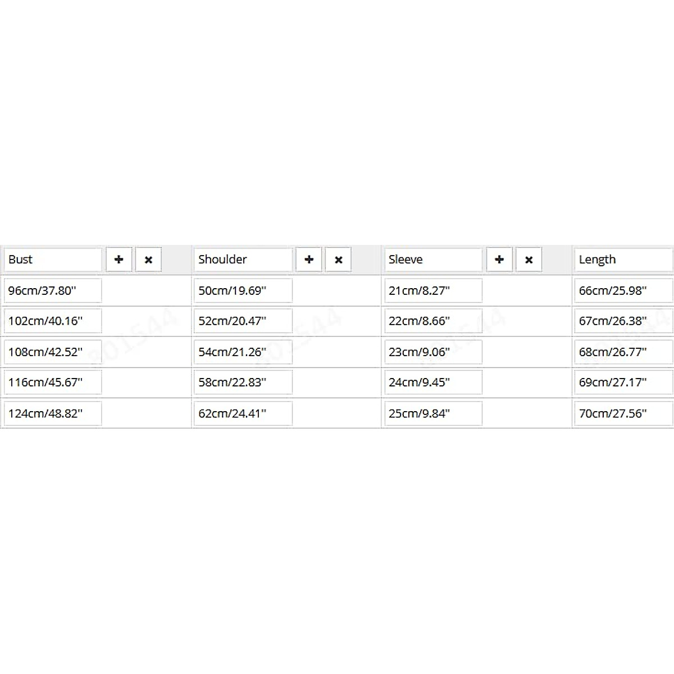Image resolution: width=674 pixels, height=674 pixels.
Task: Click the 66cm/25.98" length cell
Action: 623,290
